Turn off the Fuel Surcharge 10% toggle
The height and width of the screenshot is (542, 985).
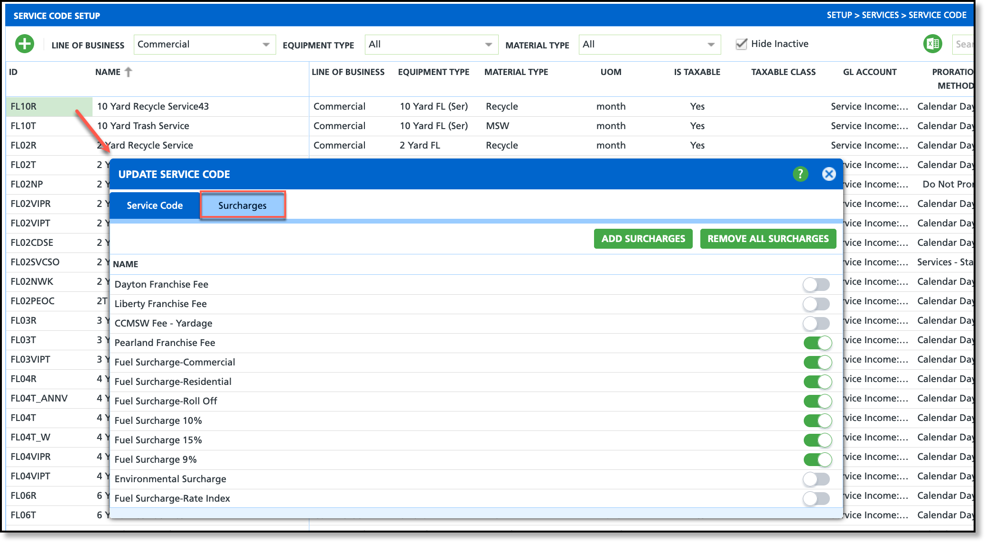(x=817, y=421)
